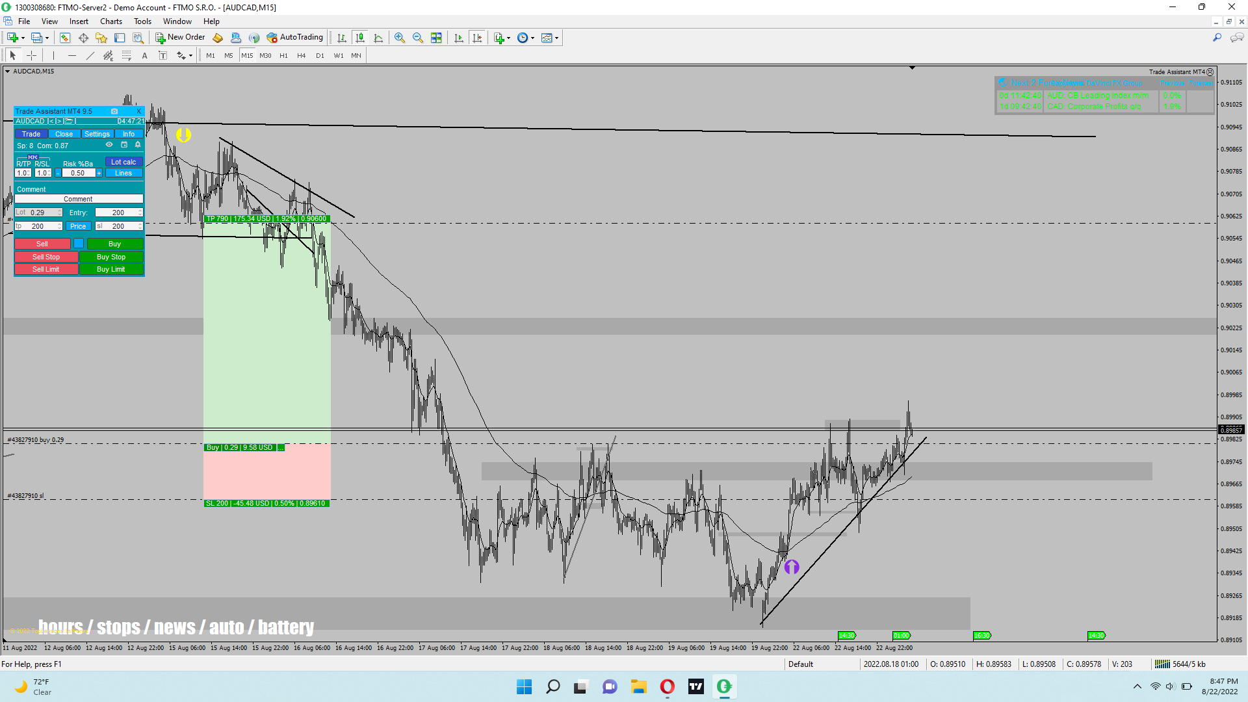Open the Periodicity clock dropdown arrow
The width and height of the screenshot is (1248, 702).
pos(533,38)
